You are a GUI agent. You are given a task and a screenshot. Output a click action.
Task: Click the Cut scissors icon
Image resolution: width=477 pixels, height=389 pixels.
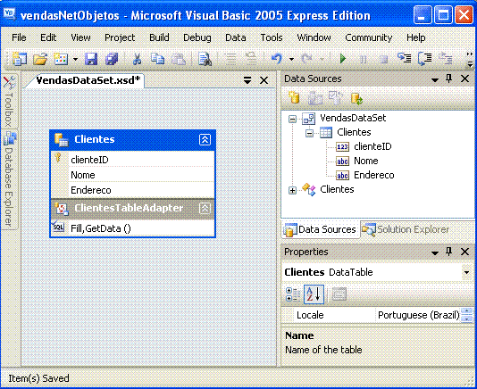137,59
